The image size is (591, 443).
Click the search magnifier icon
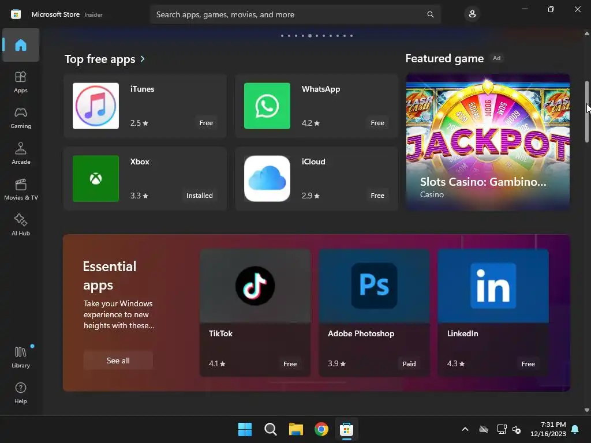coord(430,14)
